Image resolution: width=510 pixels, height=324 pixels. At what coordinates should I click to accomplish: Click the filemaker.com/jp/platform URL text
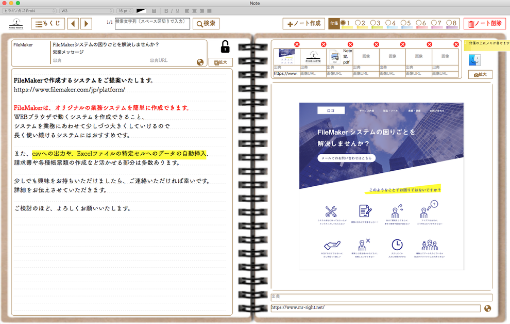pyautogui.click(x=69, y=90)
